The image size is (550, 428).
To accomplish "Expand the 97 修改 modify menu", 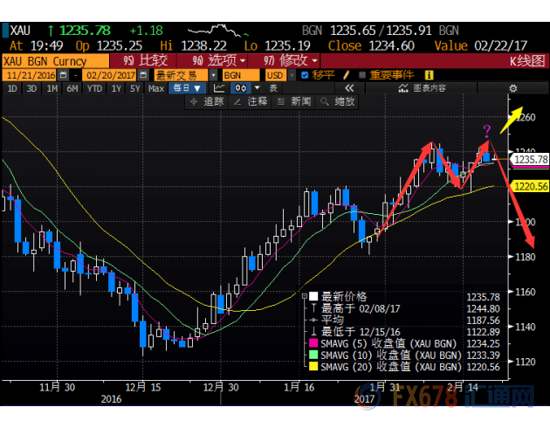I will tap(290, 61).
